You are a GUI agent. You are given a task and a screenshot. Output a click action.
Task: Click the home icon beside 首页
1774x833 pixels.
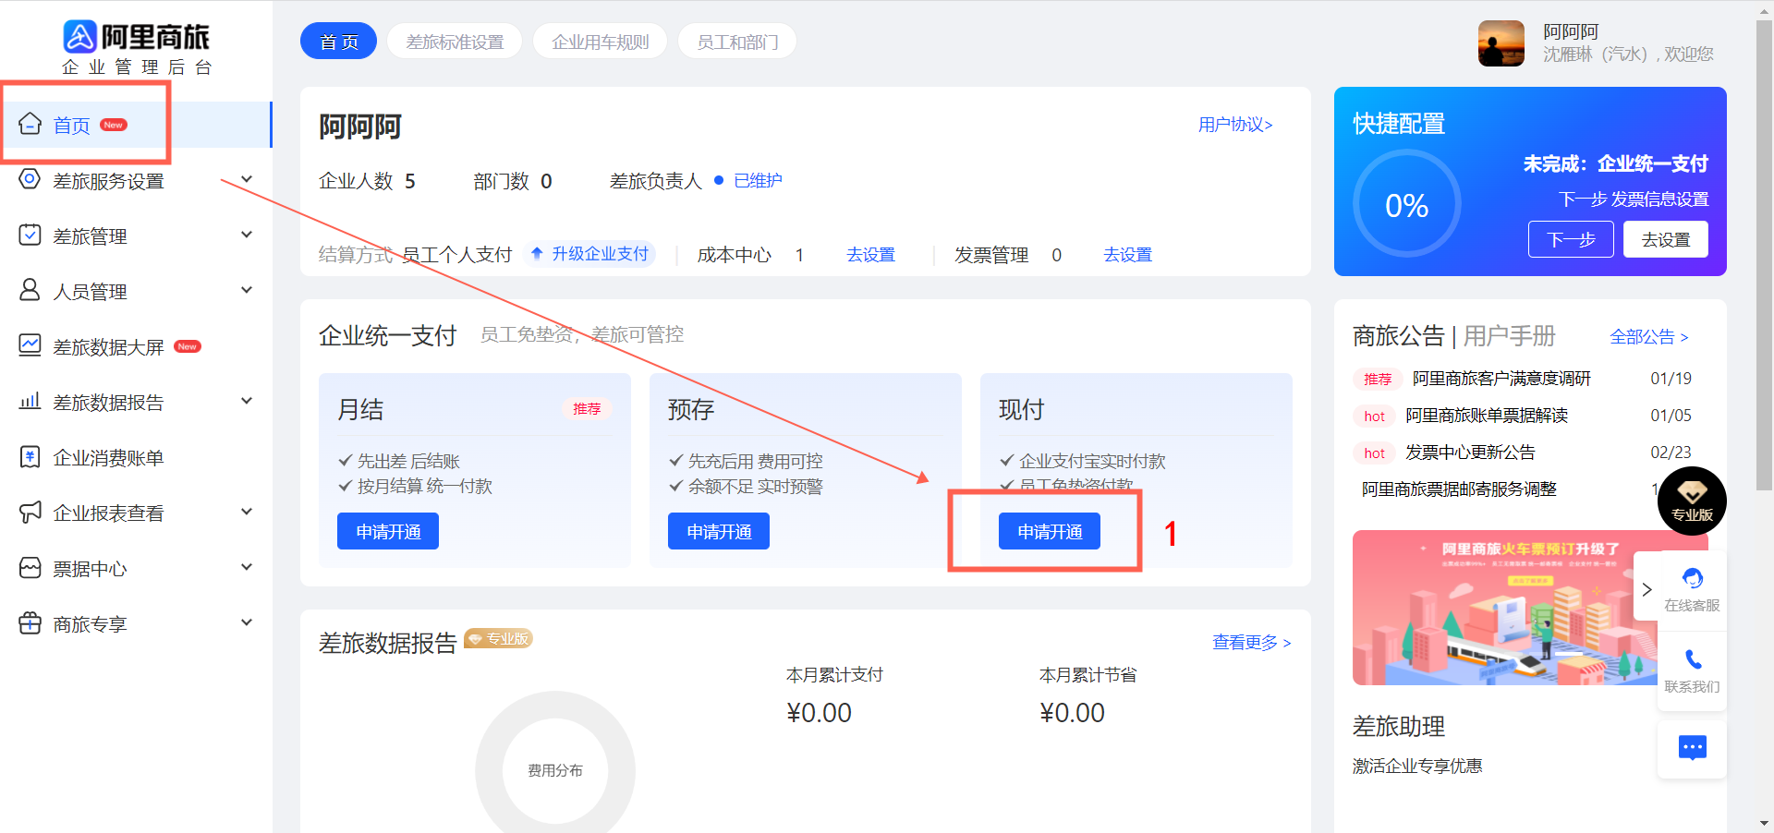30,124
